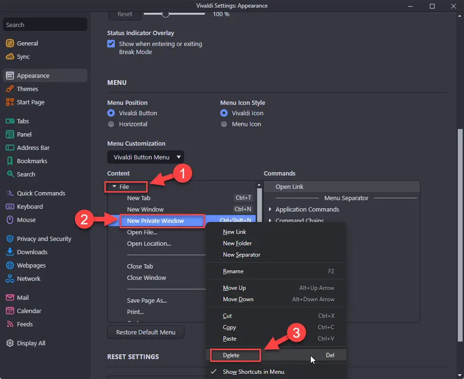The image size is (464, 379).
Task: Select Horizontal menu position
Action: pyautogui.click(x=111, y=124)
